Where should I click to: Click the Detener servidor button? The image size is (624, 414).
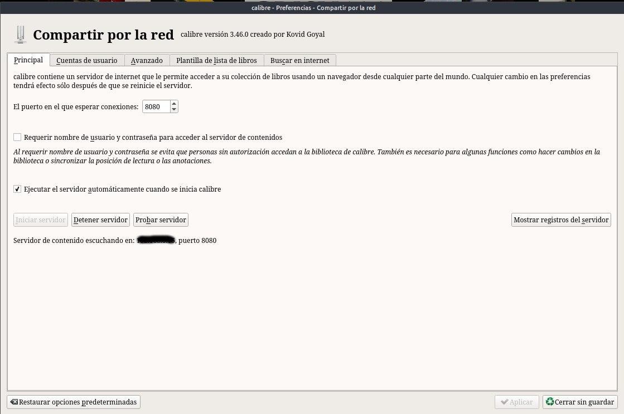coord(100,220)
